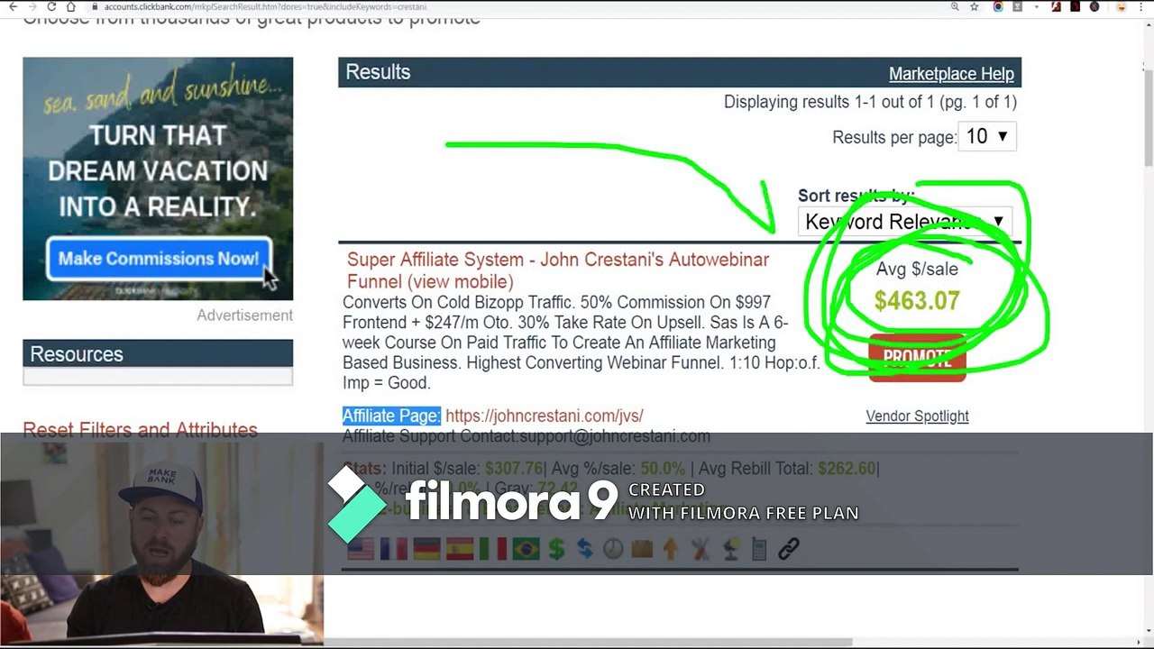Viewport: 1154px width, 649px height.
Task: Click the red Promote button
Action: 917,358
